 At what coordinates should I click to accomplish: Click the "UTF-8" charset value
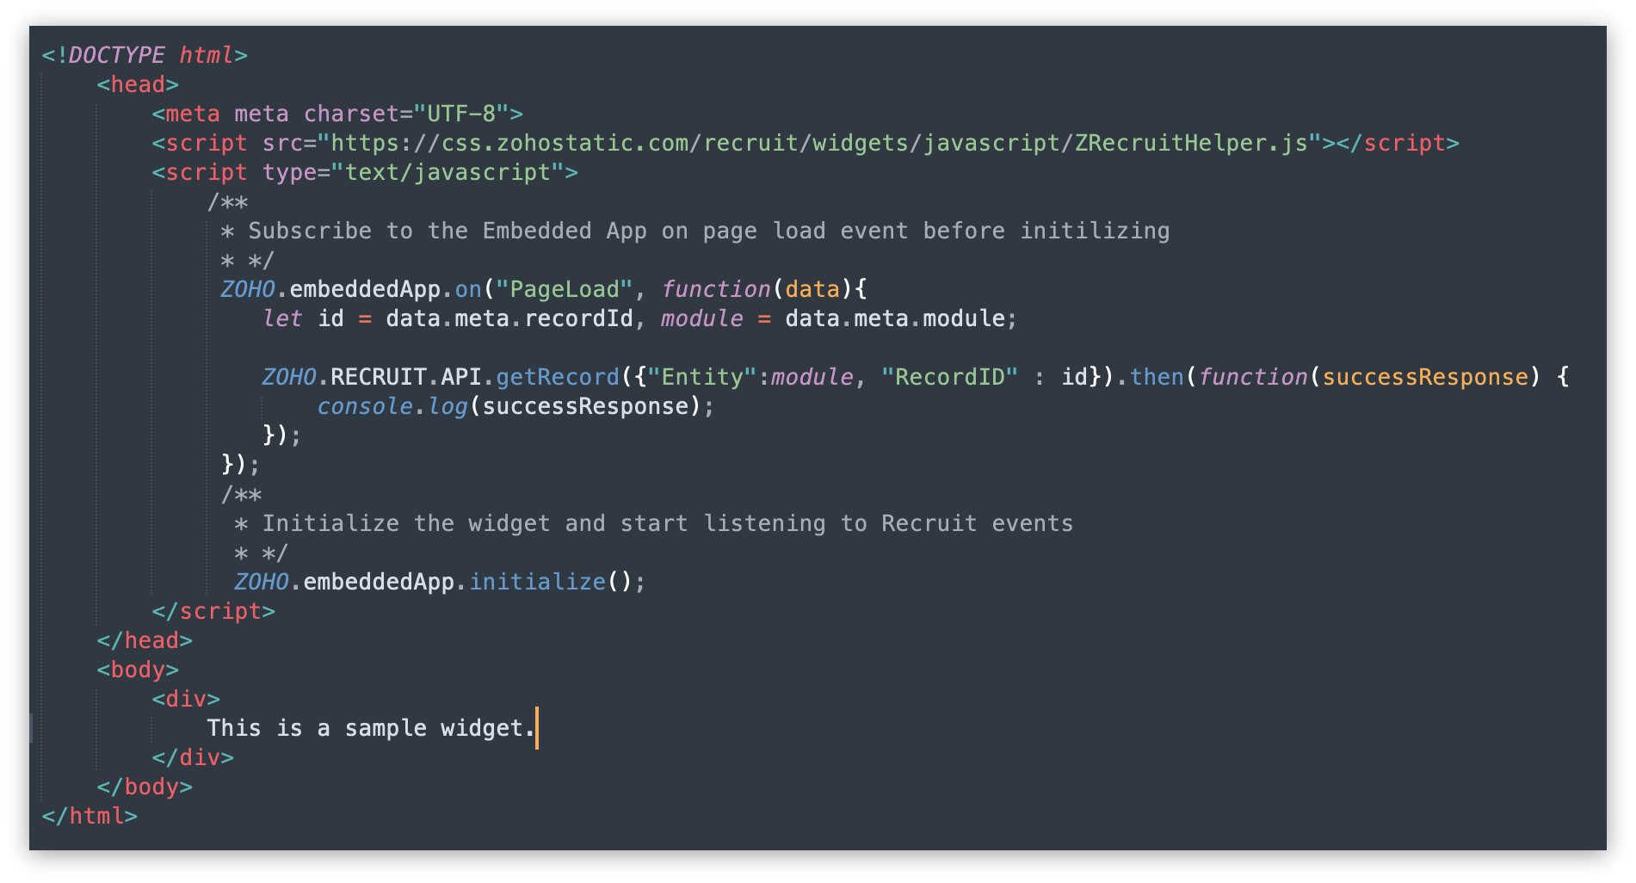tap(461, 114)
